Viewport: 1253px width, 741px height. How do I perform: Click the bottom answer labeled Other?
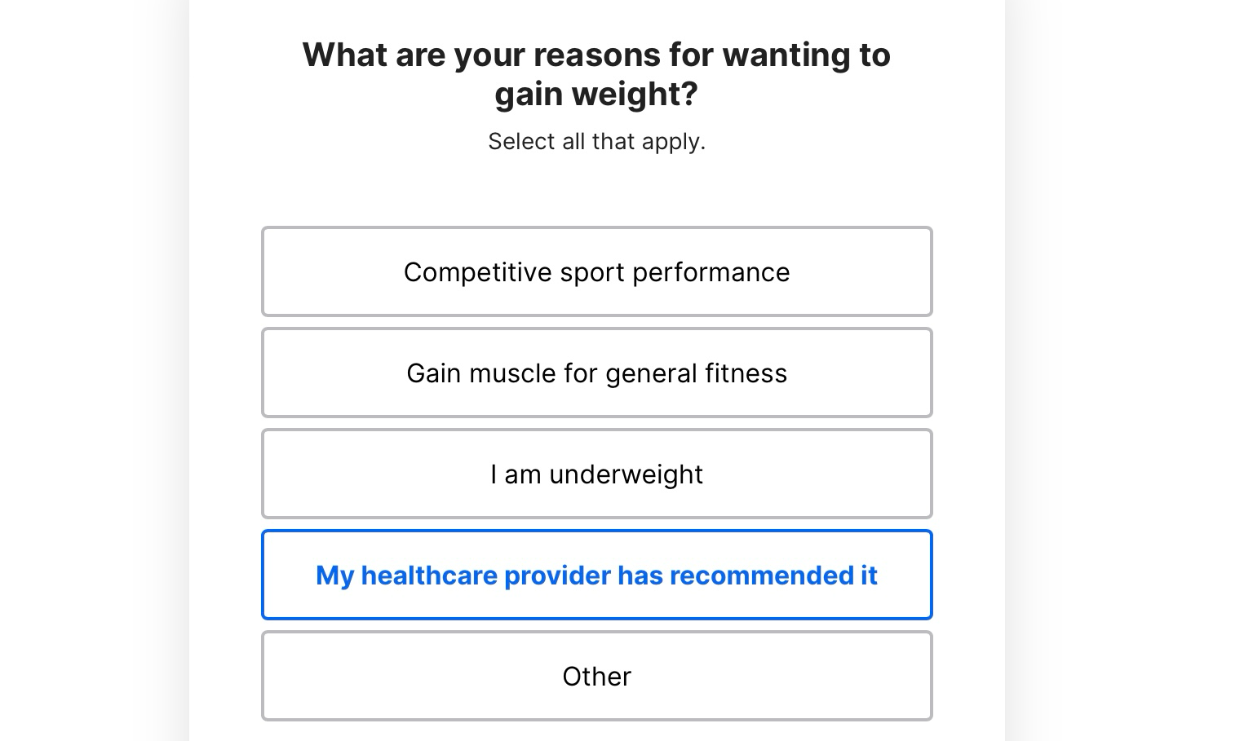tap(596, 676)
